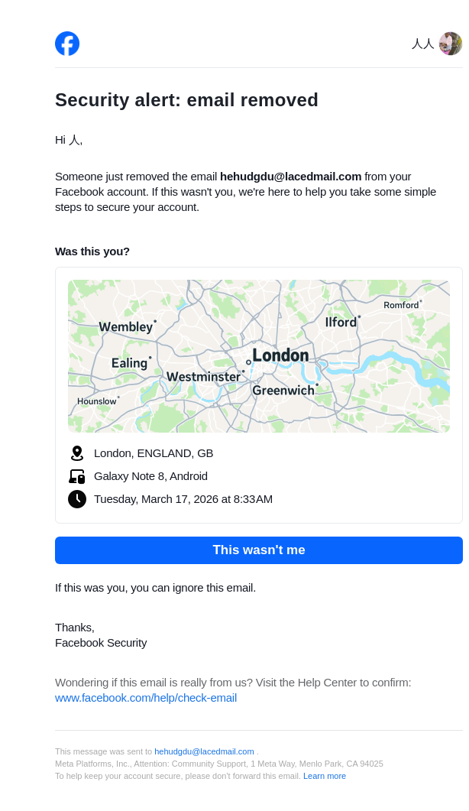Click the "Security alert: email removed" heading
Screen dimensions: 469x811
click(x=186, y=100)
